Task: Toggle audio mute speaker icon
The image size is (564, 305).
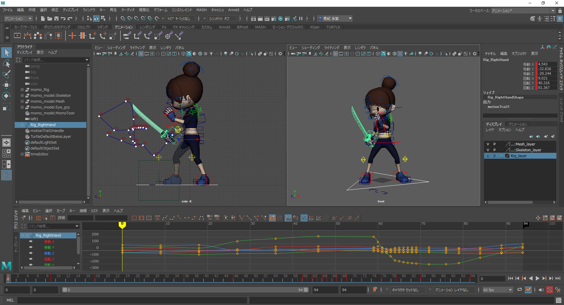Action: click(541, 290)
